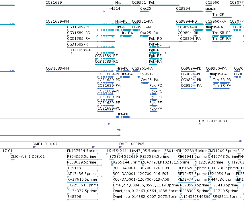Viewport: 244px width, 201px height.
Task: Select the Trn-SR gene bar
Action: click(222, 17)
